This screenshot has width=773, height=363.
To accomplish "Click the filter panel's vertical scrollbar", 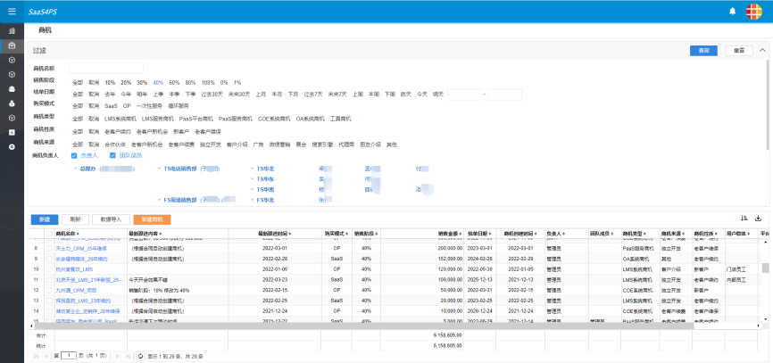I will [768, 103].
